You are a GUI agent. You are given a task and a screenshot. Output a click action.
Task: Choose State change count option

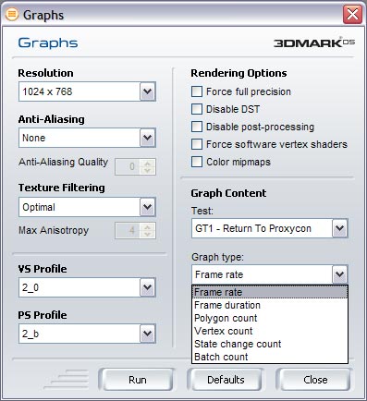pos(270,344)
